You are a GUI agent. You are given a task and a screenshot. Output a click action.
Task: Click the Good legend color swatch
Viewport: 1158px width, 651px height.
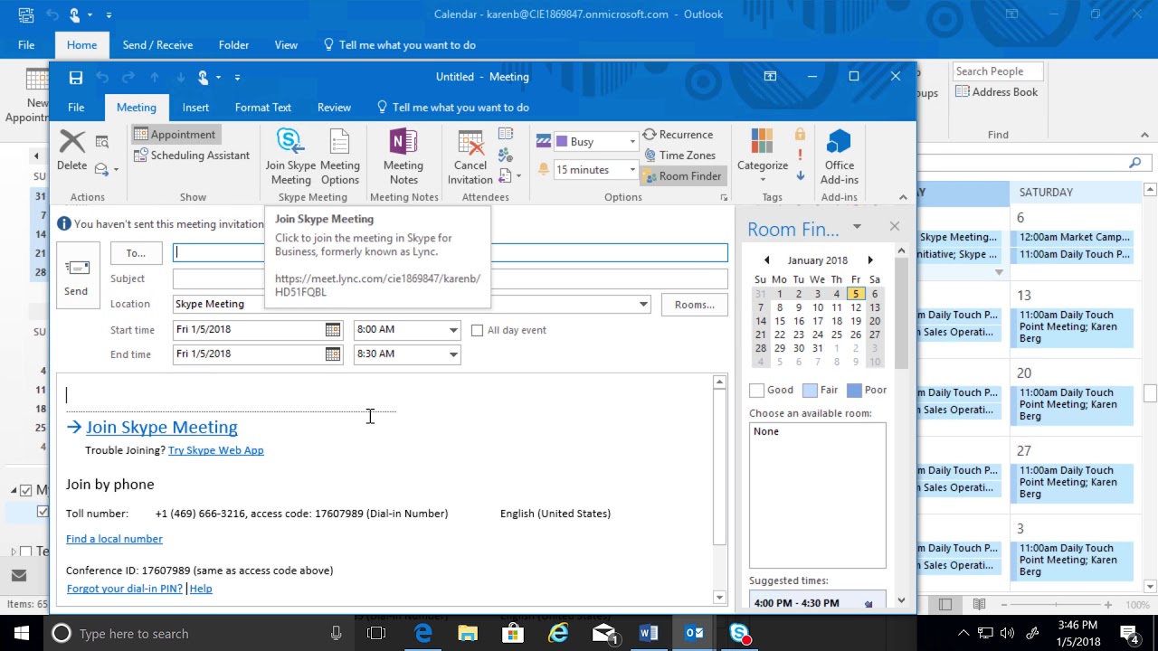tap(756, 391)
